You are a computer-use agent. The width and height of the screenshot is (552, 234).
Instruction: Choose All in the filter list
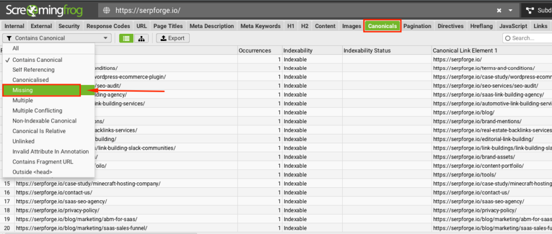(49, 48)
